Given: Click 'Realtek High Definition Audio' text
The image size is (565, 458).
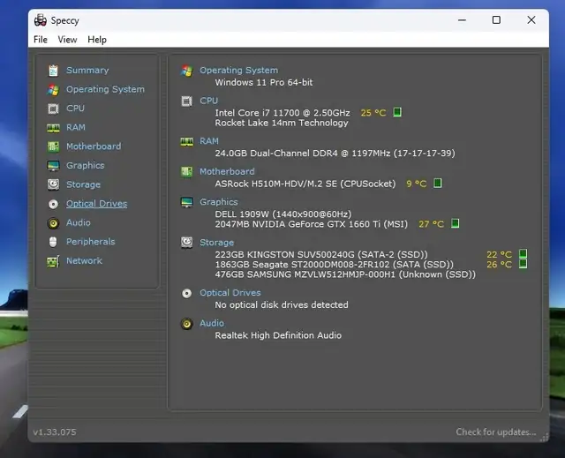Looking at the screenshot, I should pos(278,335).
